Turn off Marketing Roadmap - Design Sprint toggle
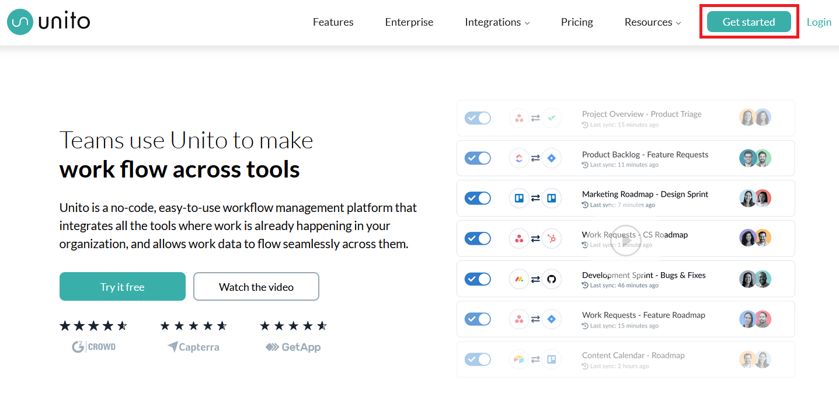 coord(478,199)
